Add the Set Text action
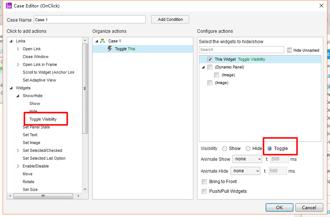This screenshot has width=330, height=217. [30, 135]
